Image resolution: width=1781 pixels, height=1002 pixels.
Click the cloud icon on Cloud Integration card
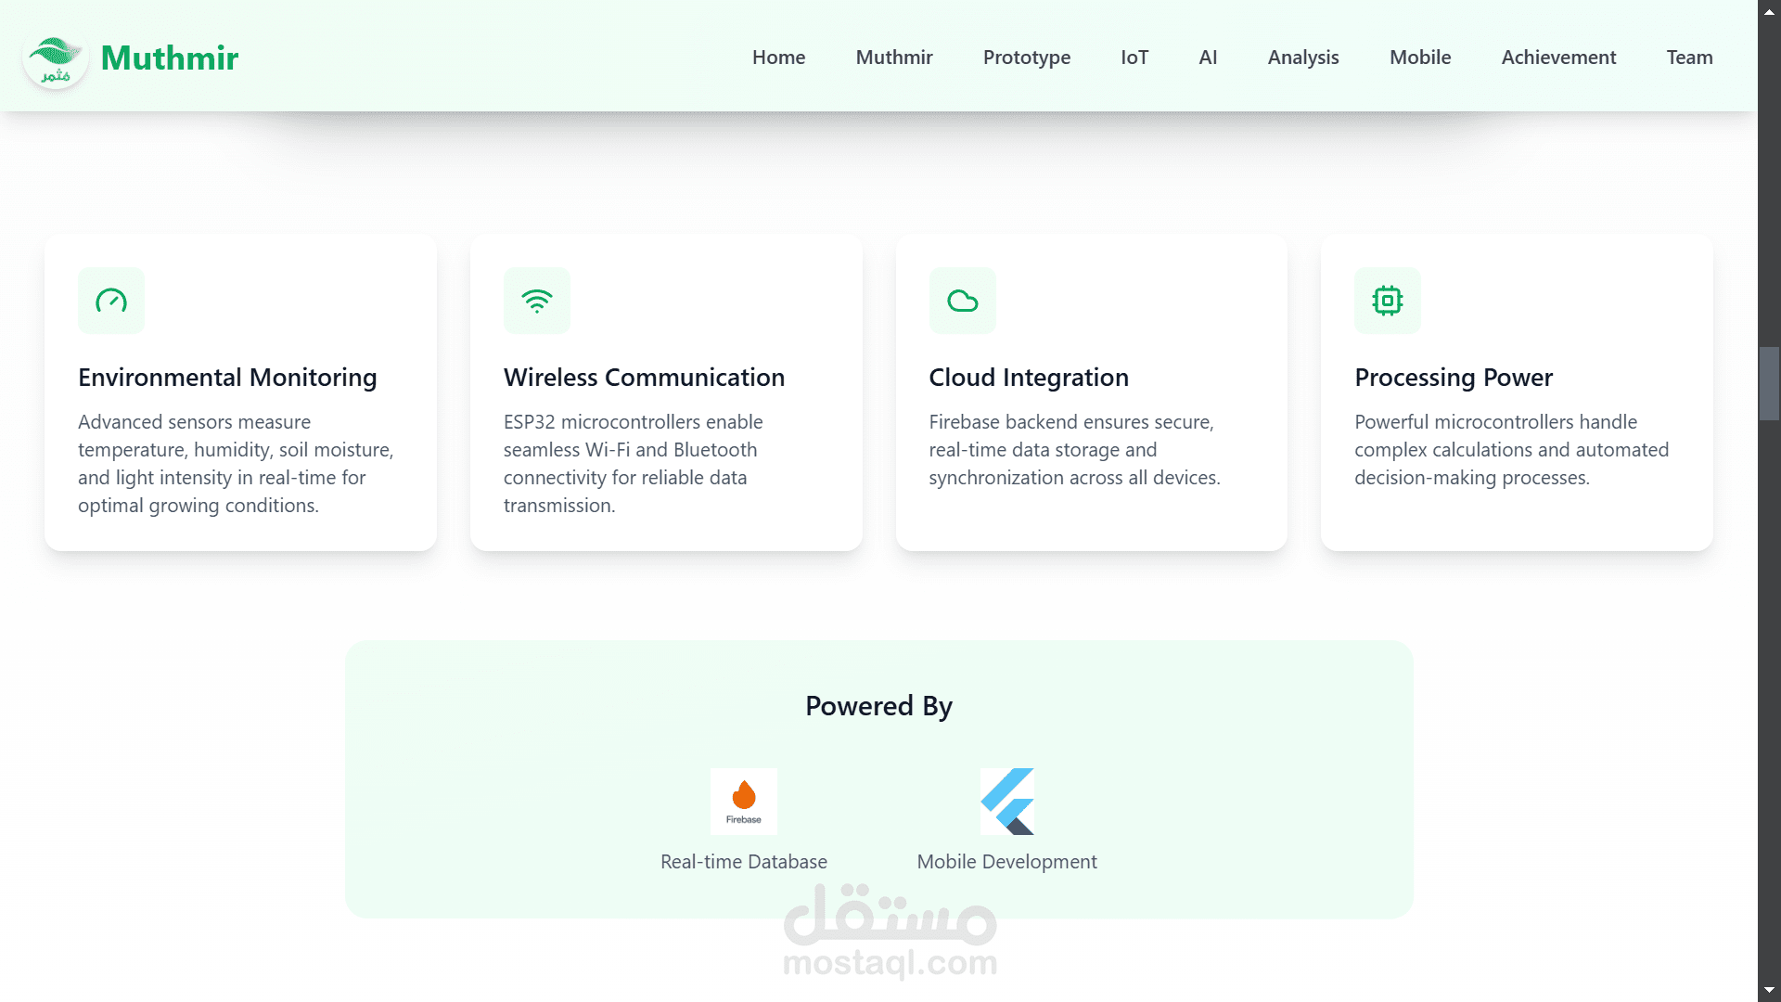tap(962, 301)
